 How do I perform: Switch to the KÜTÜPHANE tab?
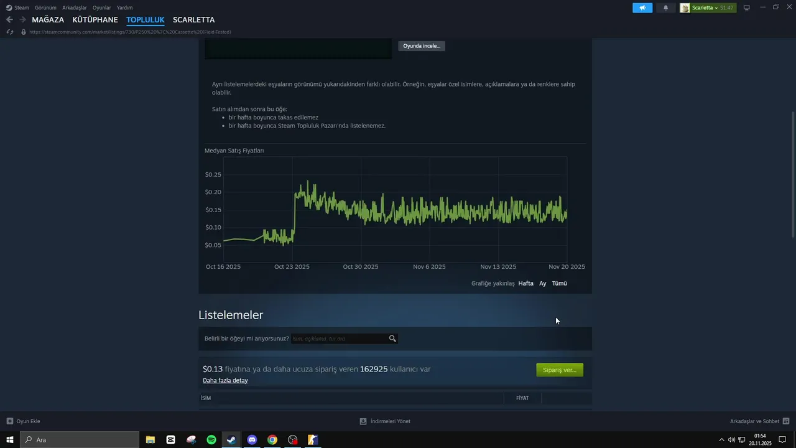[95, 20]
